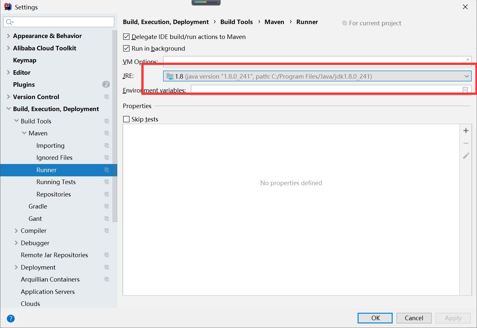This screenshot has height=328, width=477.
Task: Select Gradle in settings tree
Action: point(38,206)
